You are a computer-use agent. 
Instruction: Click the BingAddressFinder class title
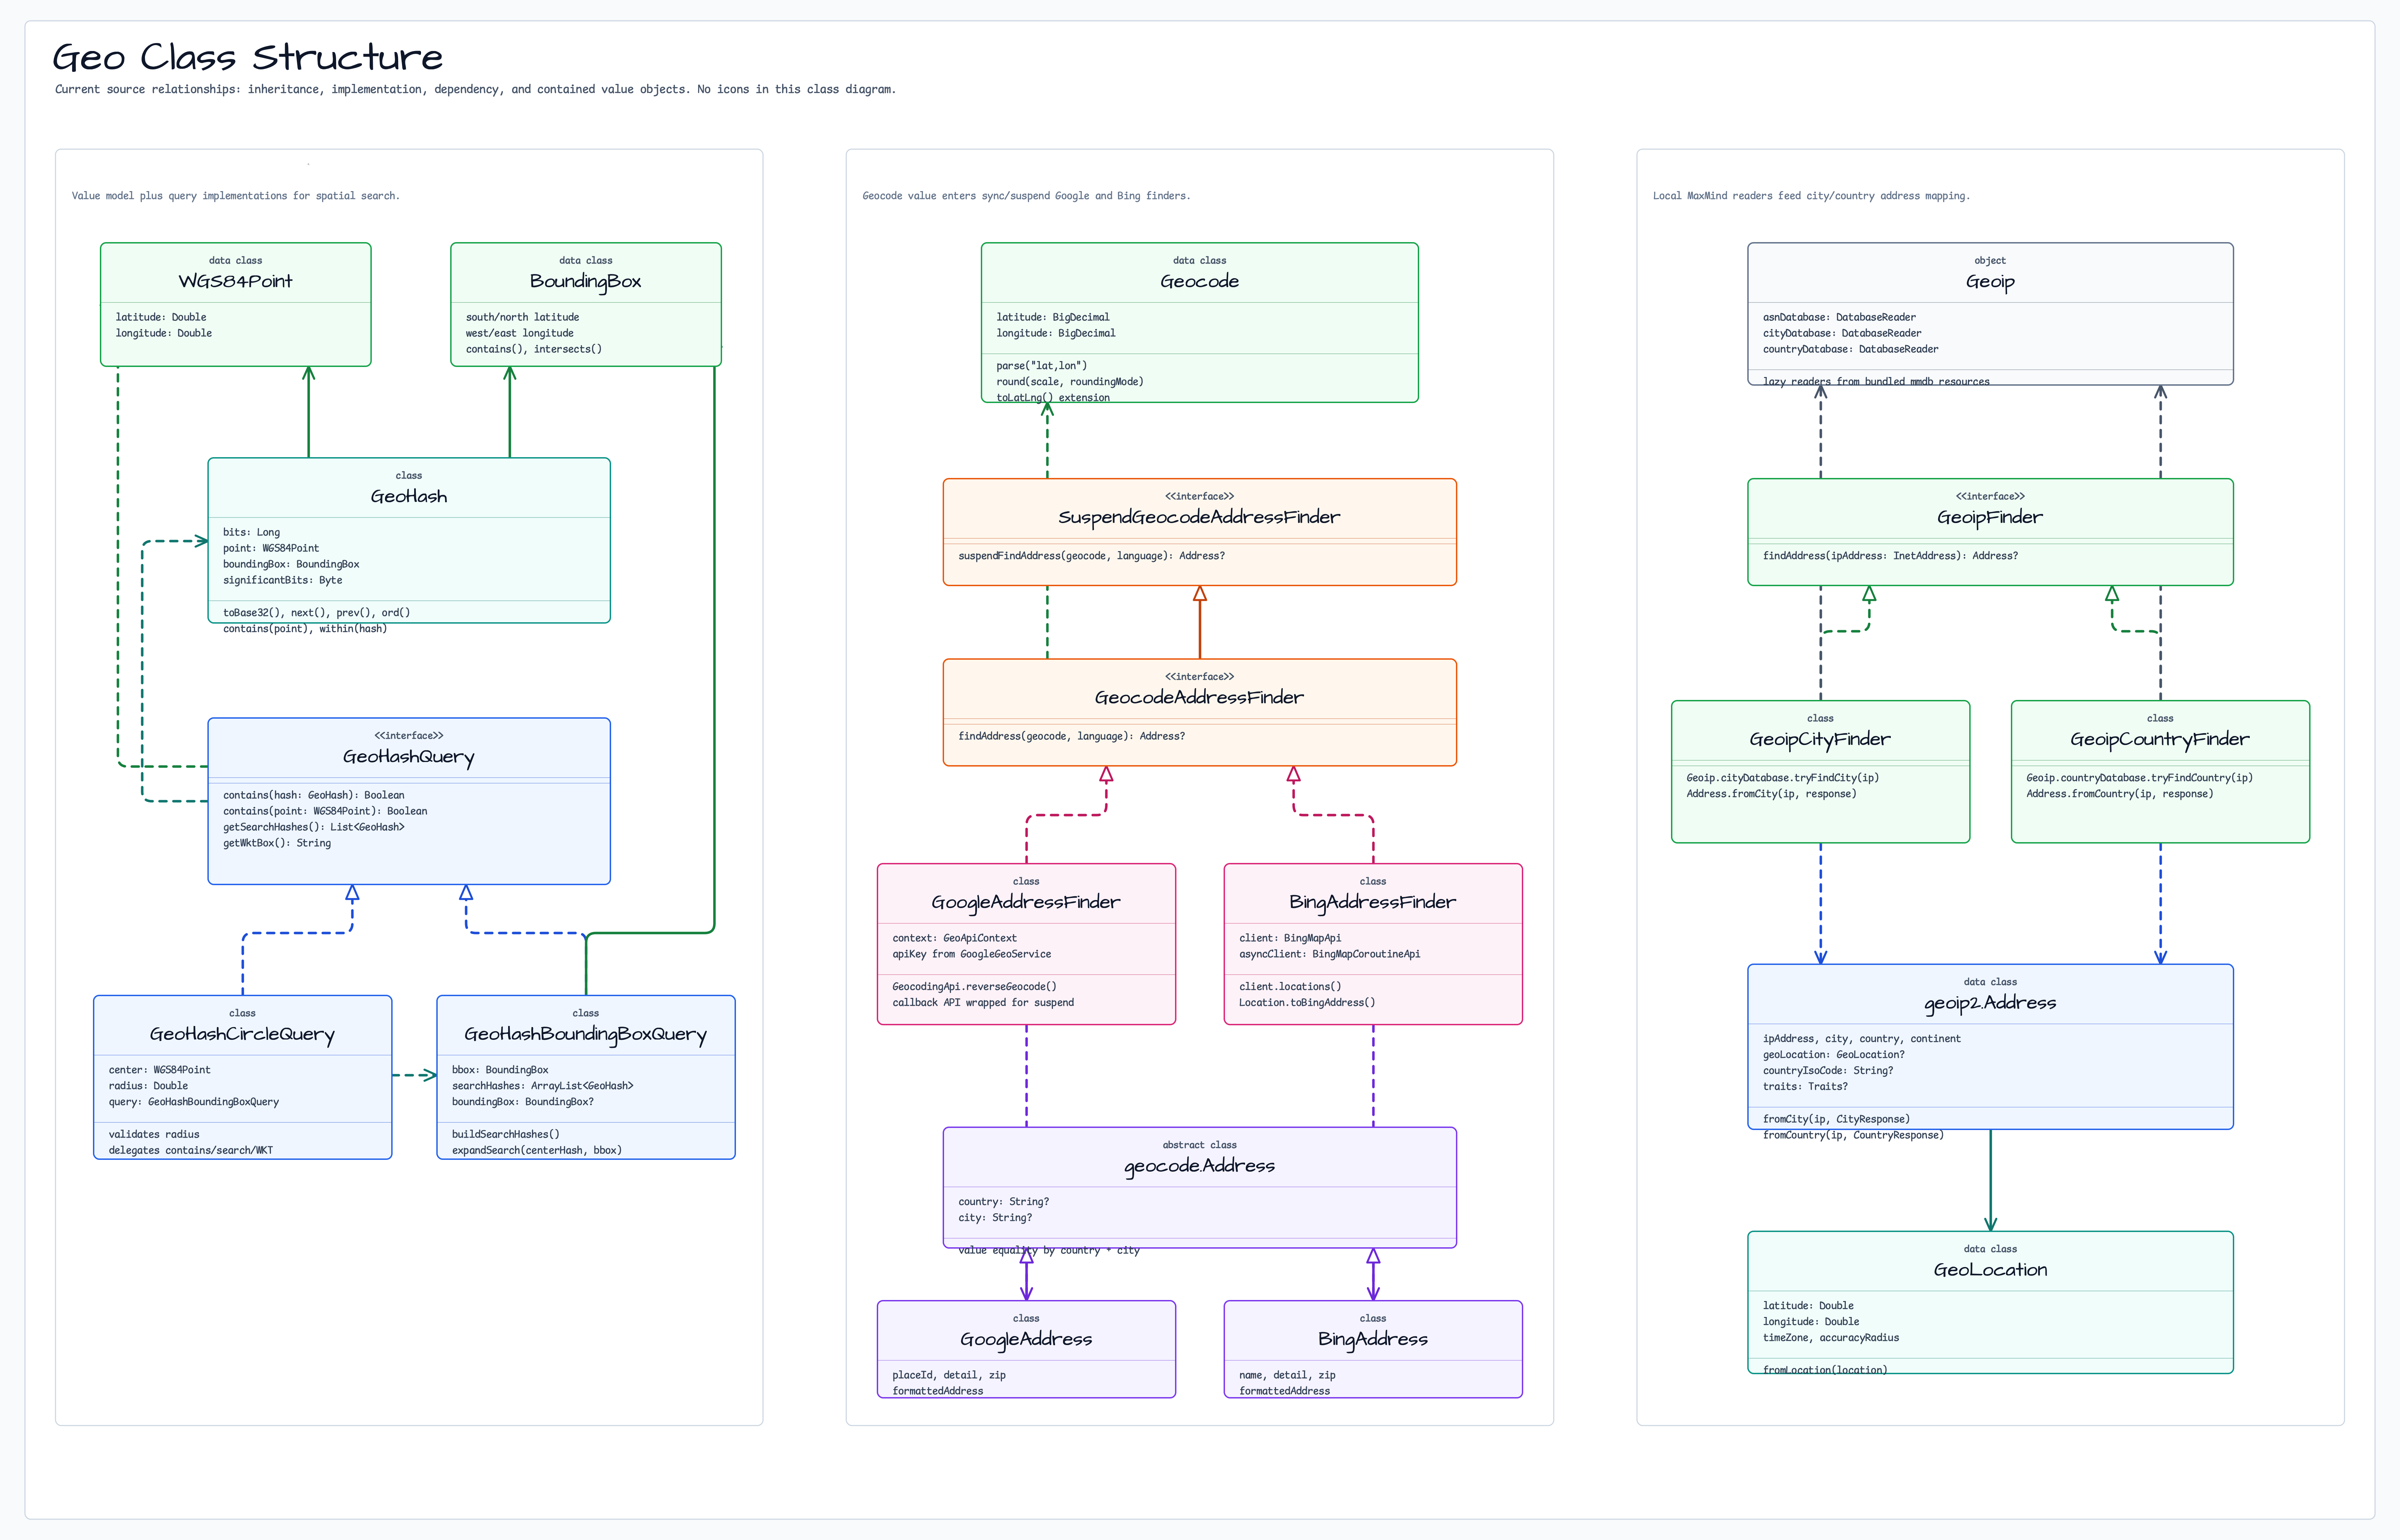tap(1373, 902)
